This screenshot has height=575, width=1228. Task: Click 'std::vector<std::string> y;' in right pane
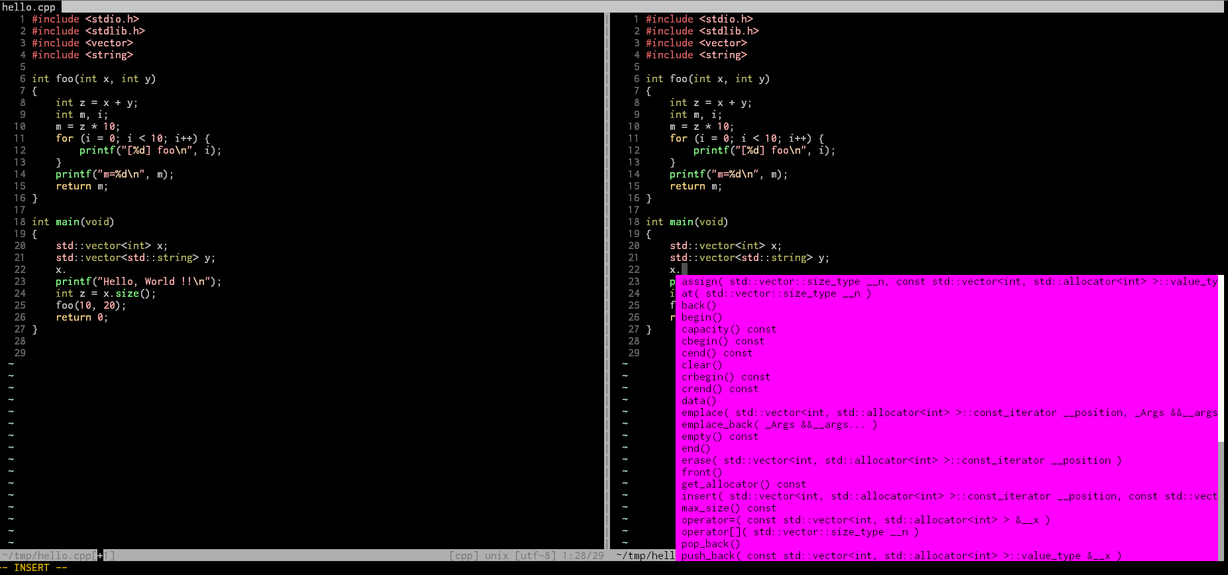tap(749, 258)
